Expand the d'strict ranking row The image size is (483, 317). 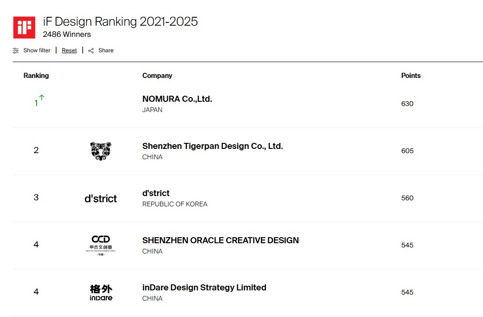pos(156,193)
